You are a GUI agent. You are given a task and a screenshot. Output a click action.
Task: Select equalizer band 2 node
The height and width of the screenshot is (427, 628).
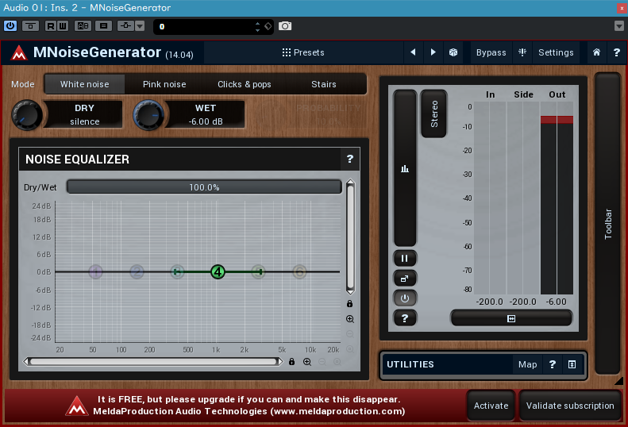point(137,272)
